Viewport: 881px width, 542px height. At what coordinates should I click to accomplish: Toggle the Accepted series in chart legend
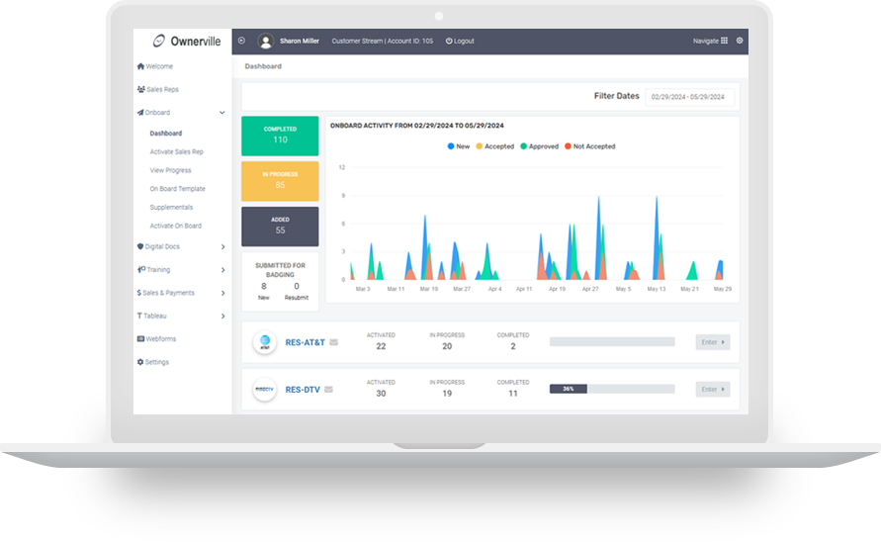(x=494, y=146)
